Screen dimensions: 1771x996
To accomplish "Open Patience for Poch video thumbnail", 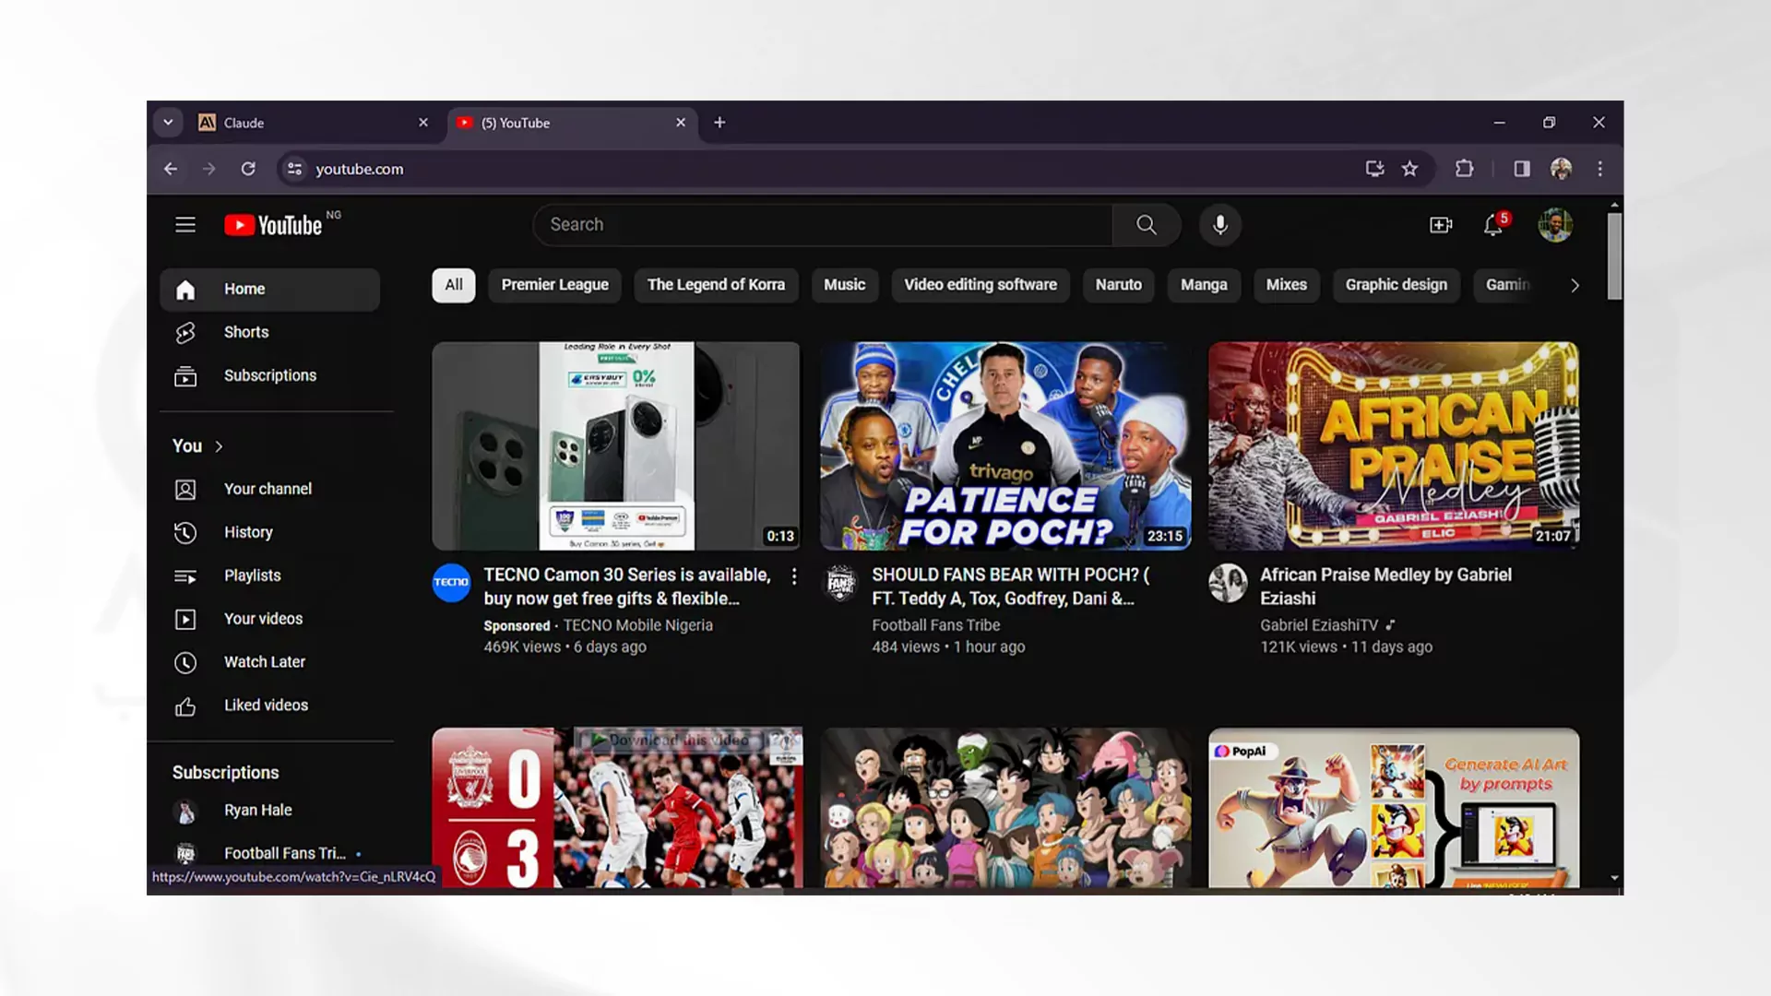I will point(1005,446).
